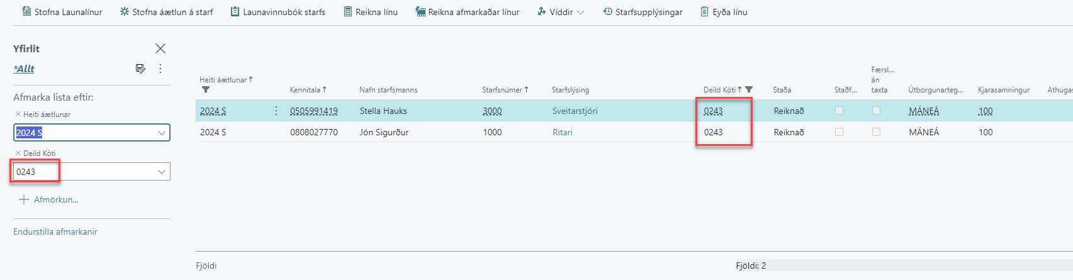Toggle Færsla án taxta checkbox for Stella
This screenshot has width=1073, height=280.
coord(876,111)
